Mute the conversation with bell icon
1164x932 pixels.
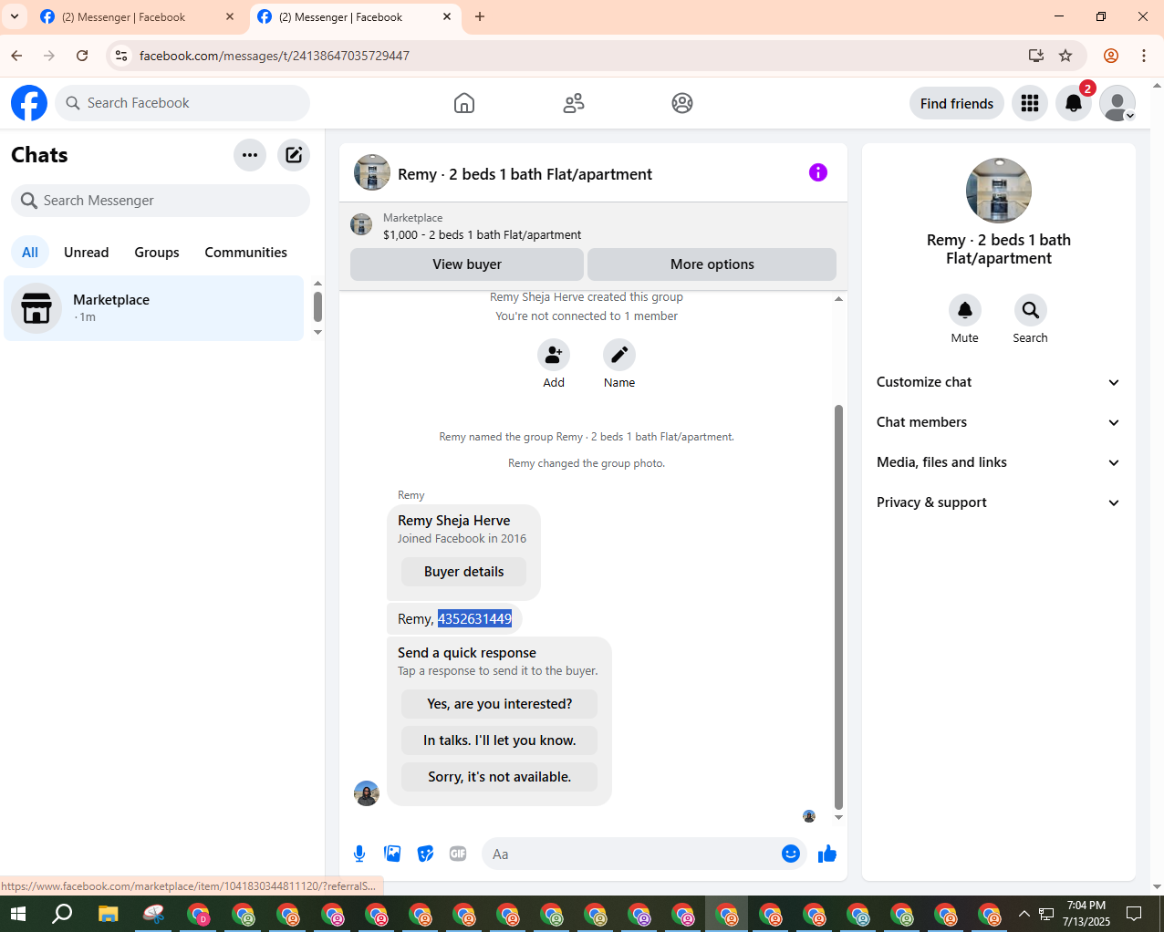(965, 310)
